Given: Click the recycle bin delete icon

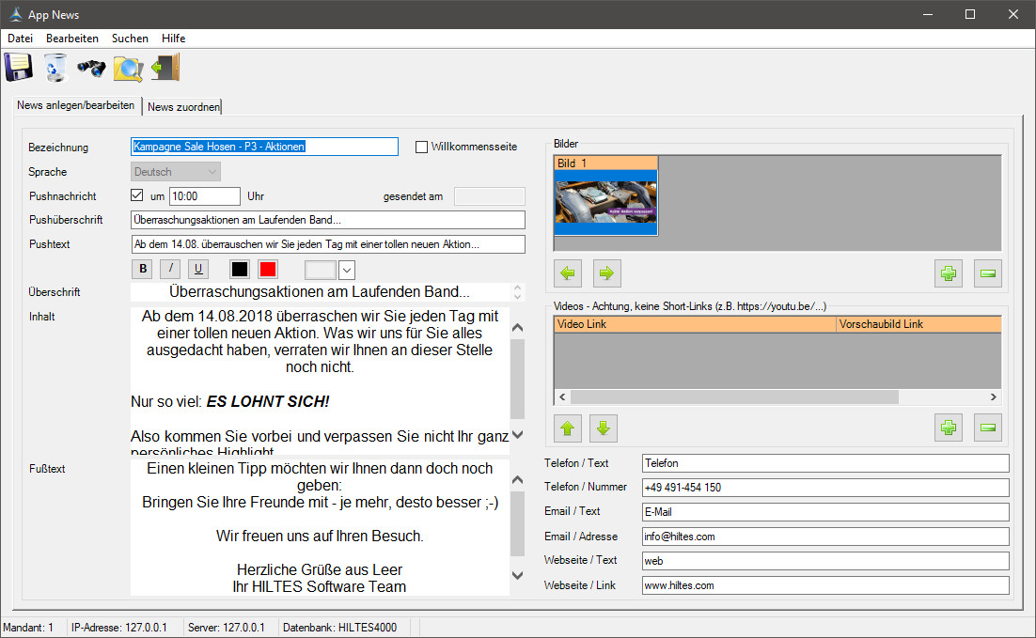Looking at the screenshot, I should coord(55,68).
